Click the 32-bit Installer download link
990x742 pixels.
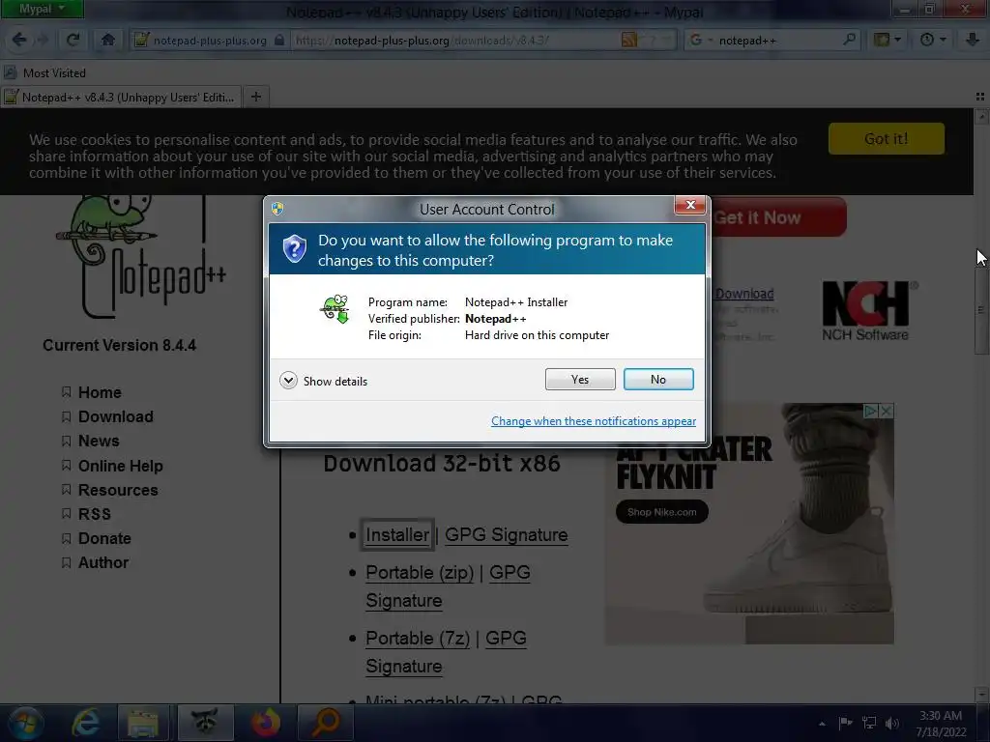397,534
